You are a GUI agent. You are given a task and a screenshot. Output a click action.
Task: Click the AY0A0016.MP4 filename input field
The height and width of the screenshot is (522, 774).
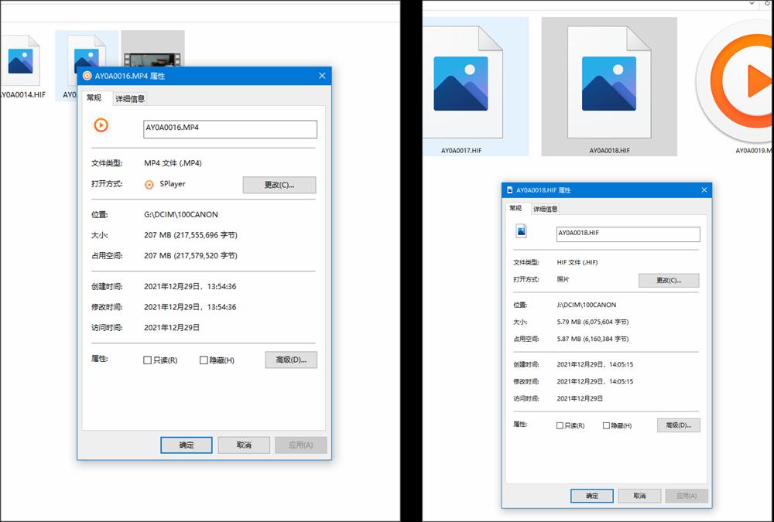(230, 129)
